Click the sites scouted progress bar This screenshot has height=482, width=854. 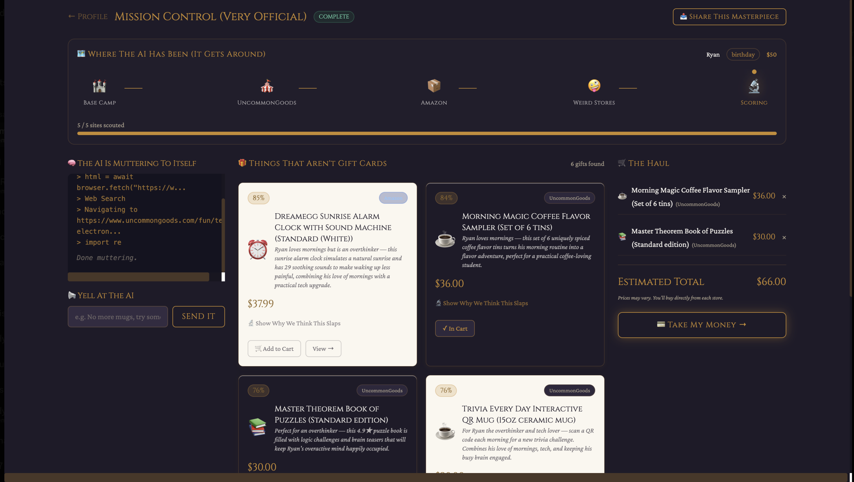[427, 133]
